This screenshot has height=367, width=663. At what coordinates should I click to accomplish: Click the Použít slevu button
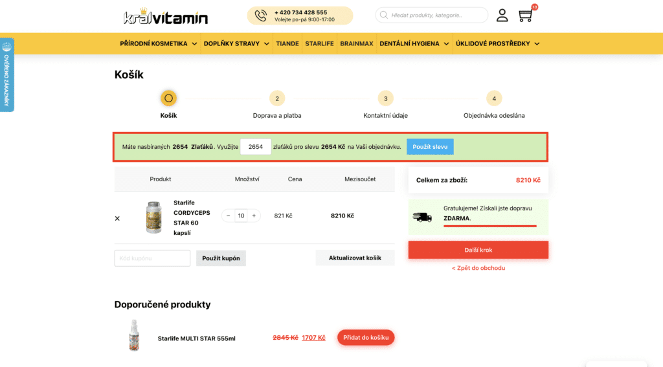(430, 147)
